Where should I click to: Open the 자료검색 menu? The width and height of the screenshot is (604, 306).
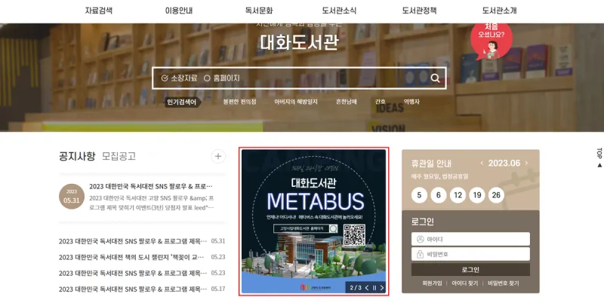[x=99, y=11]
